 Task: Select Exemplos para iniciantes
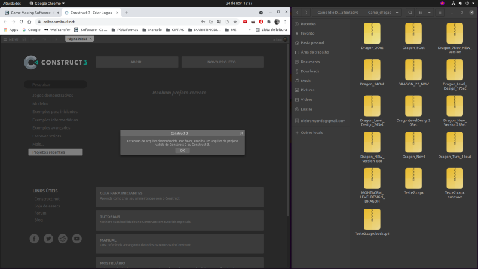pyautogui.click(x=55, y=112)
